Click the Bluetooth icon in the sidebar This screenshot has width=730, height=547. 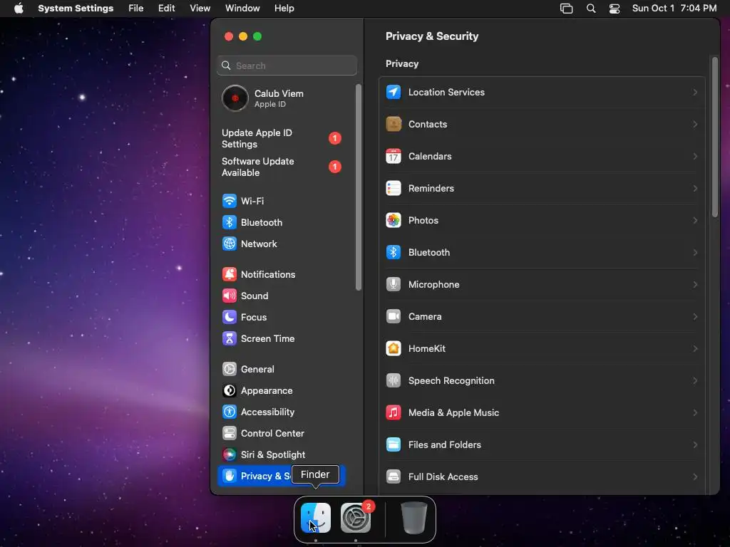point(229,222)
